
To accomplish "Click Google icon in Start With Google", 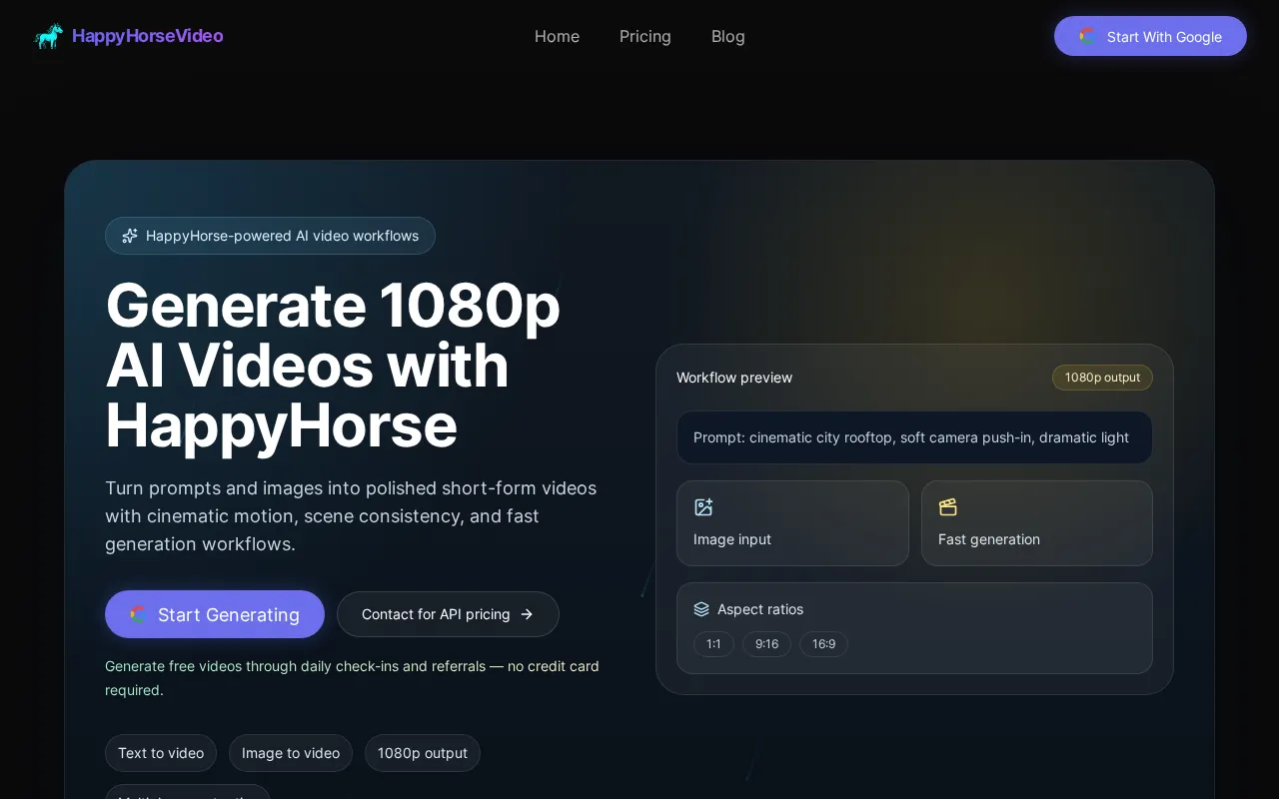I will tap(1087, 36).
